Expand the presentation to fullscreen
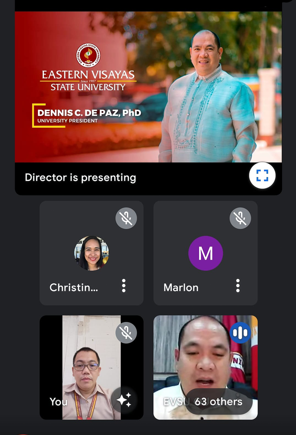Image resolution: width=296 pixels, height=435 pixels. tap(262, 175)
